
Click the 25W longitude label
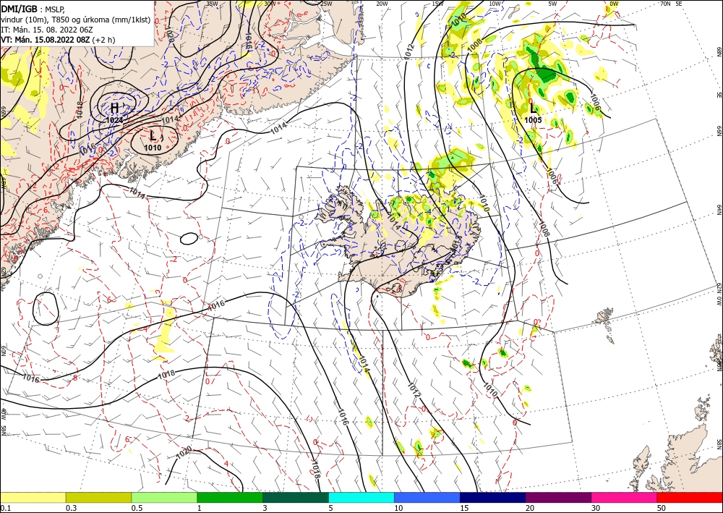coord(326,4)
